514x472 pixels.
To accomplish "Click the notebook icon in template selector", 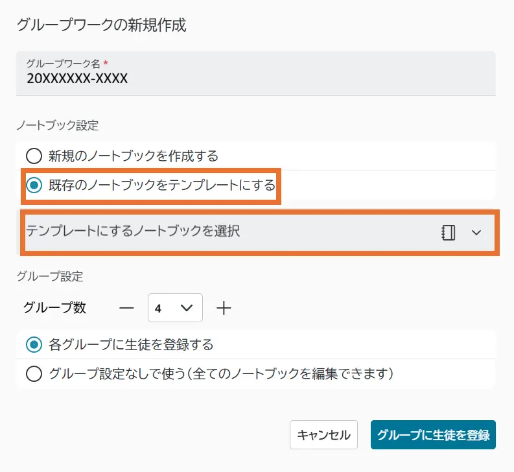I will (448, 233).
